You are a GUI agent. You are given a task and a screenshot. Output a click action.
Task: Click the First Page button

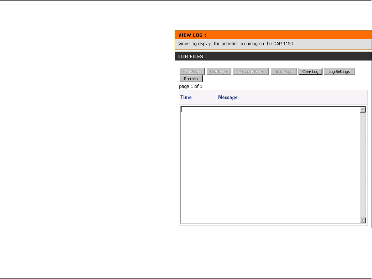click(192, 72)
